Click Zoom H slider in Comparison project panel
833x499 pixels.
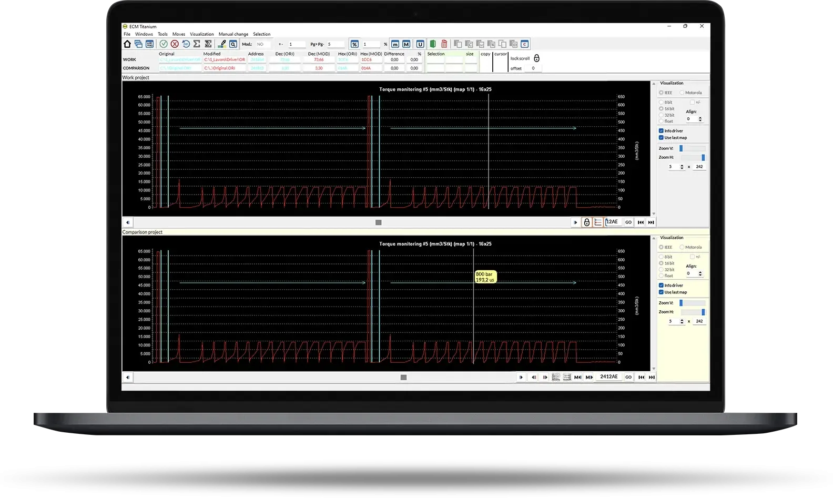point(692,312)
